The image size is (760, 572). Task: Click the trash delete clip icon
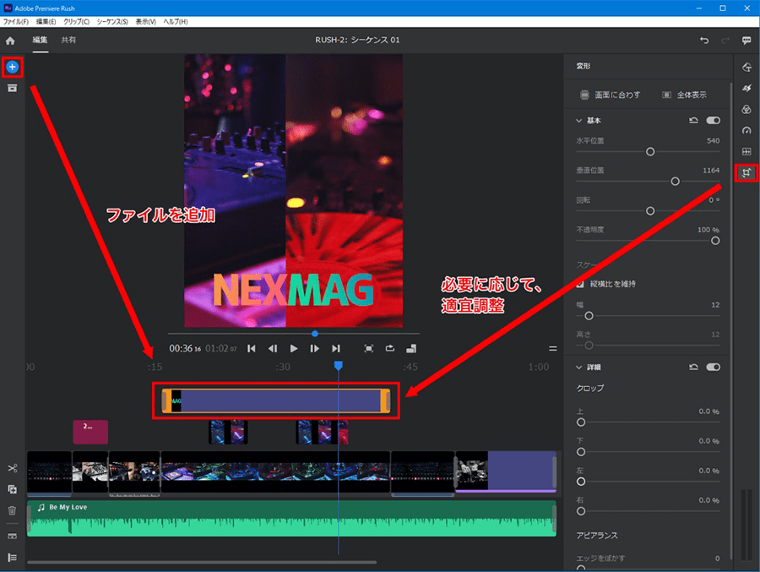tap(12, 510)
